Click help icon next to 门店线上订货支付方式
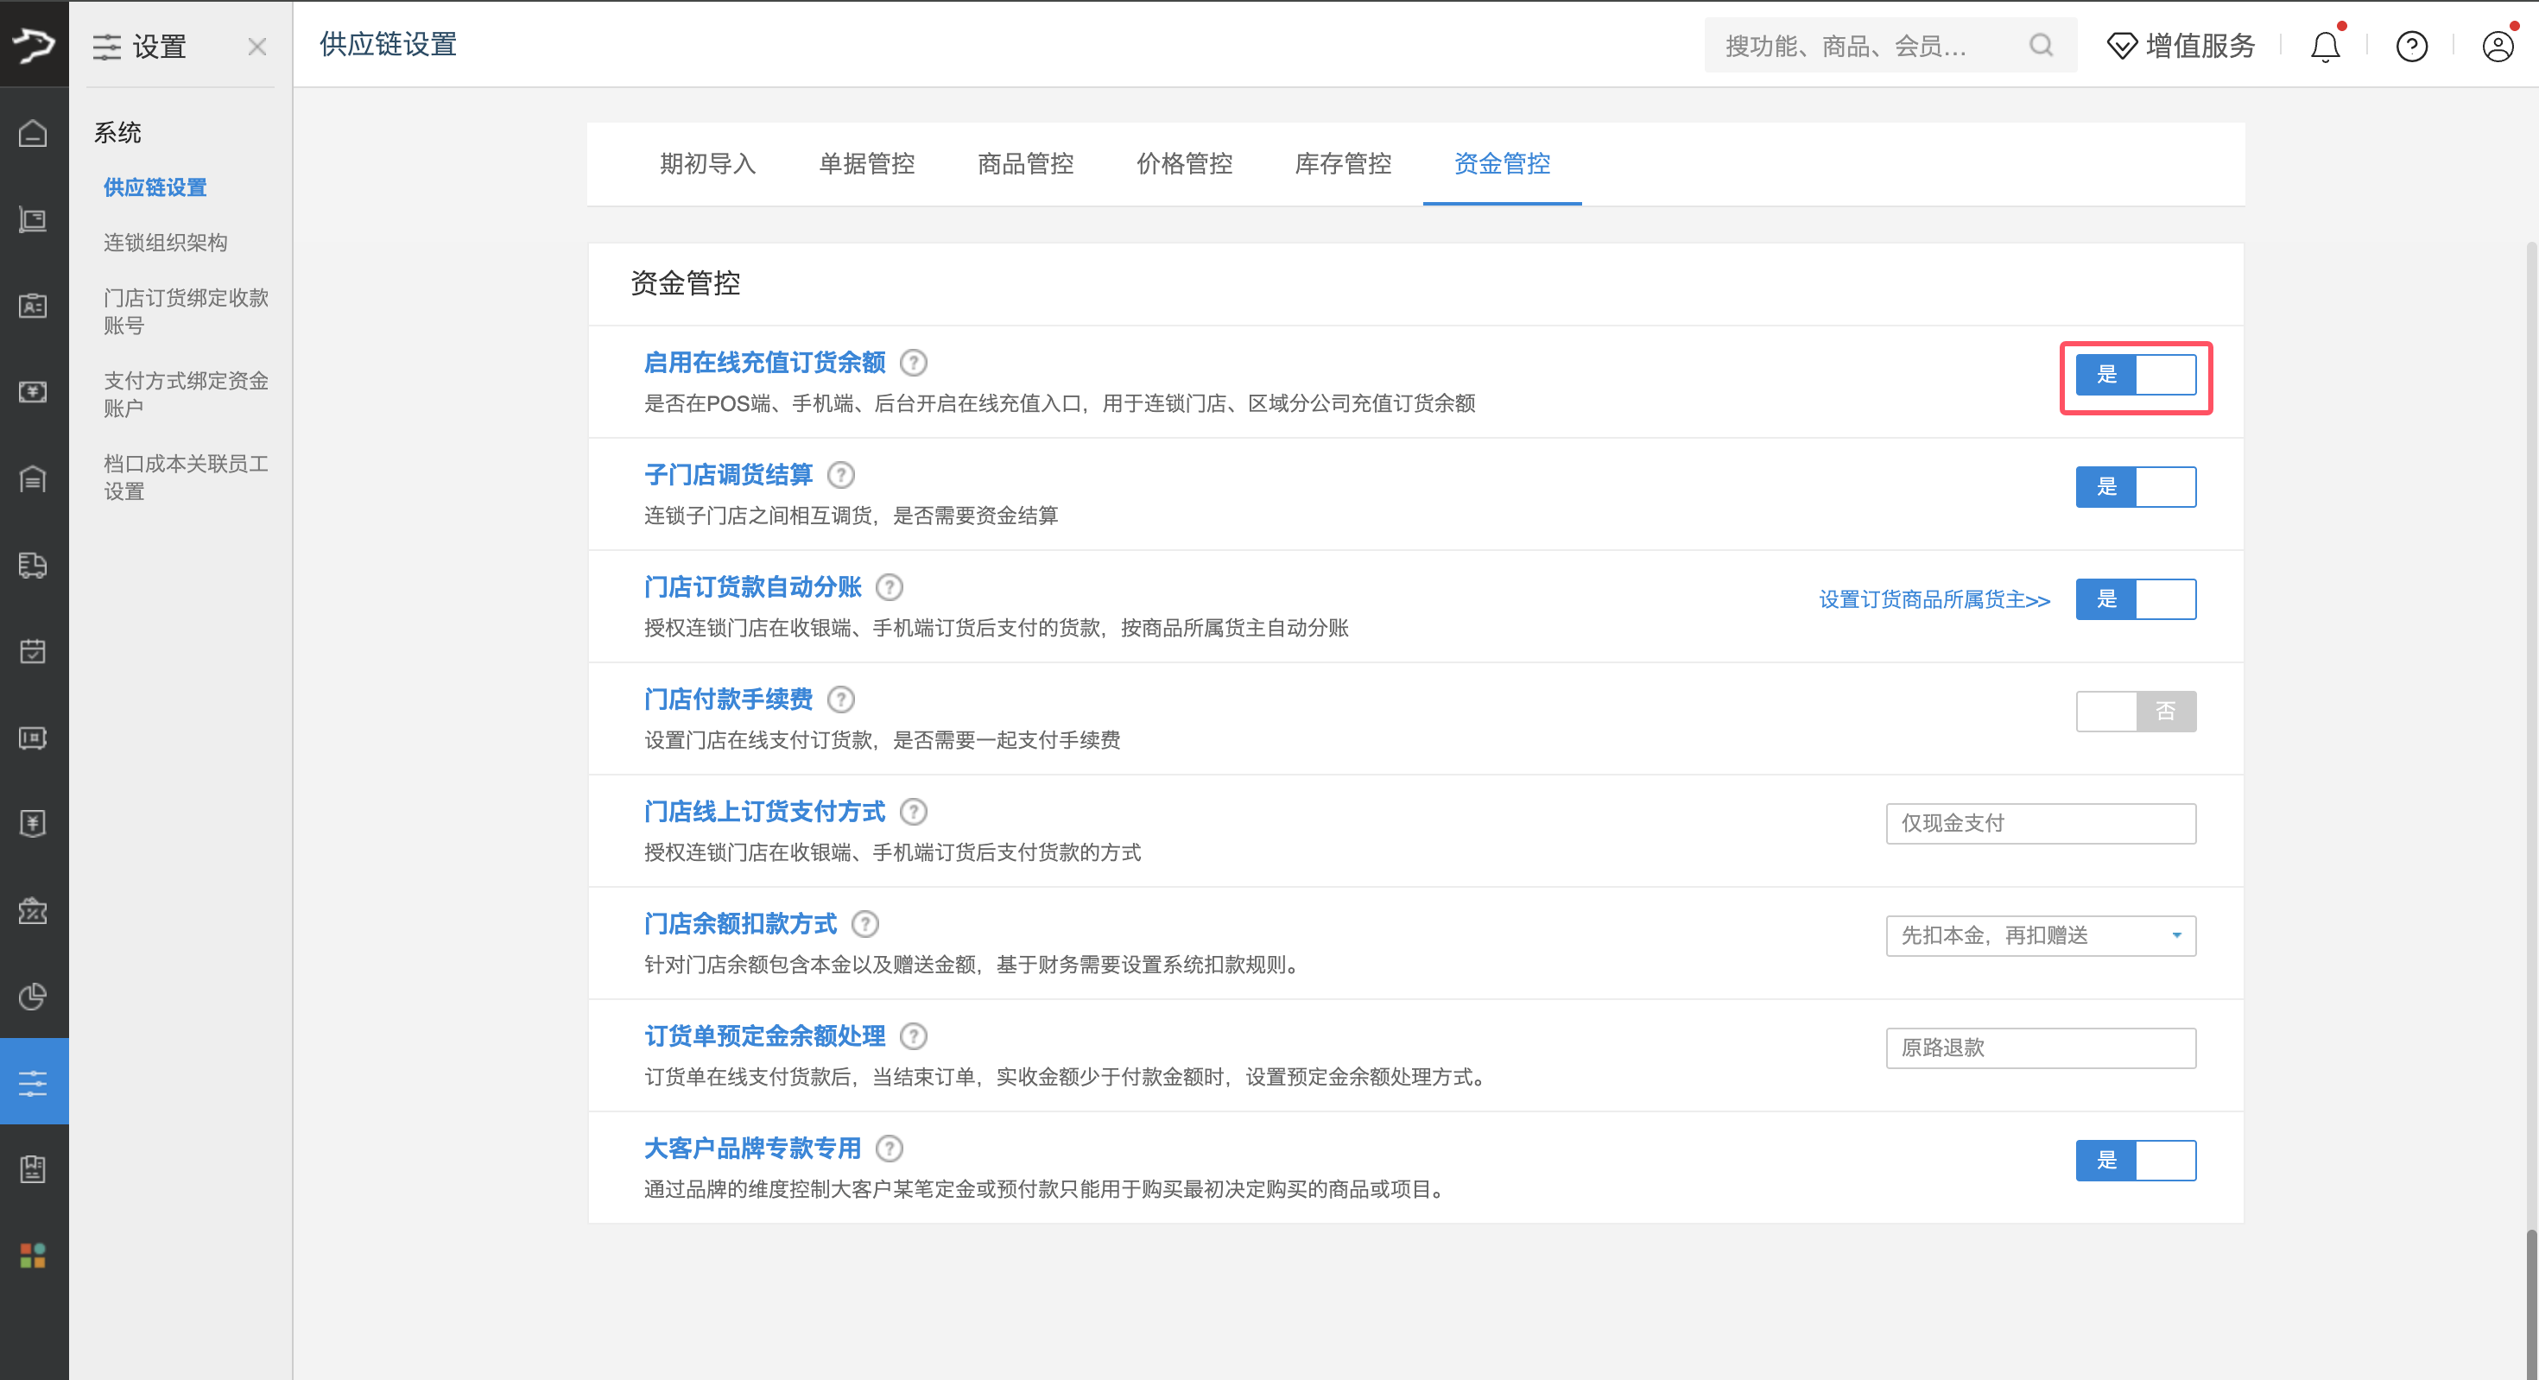 pyautogui.click(x=914, y=813)
